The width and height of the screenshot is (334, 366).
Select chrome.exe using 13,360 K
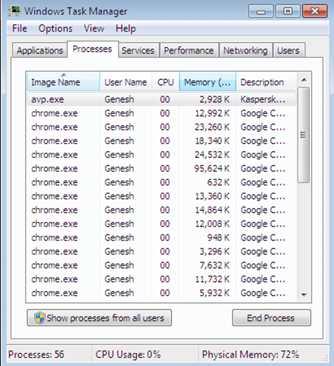[x=162, y=196]
